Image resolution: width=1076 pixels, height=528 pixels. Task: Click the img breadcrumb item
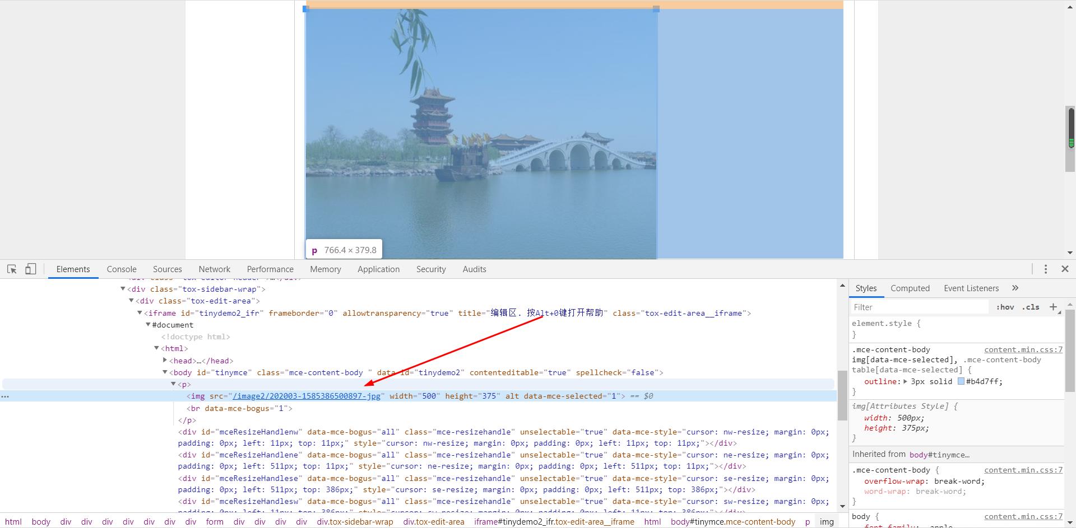click(x=827, y=522)
